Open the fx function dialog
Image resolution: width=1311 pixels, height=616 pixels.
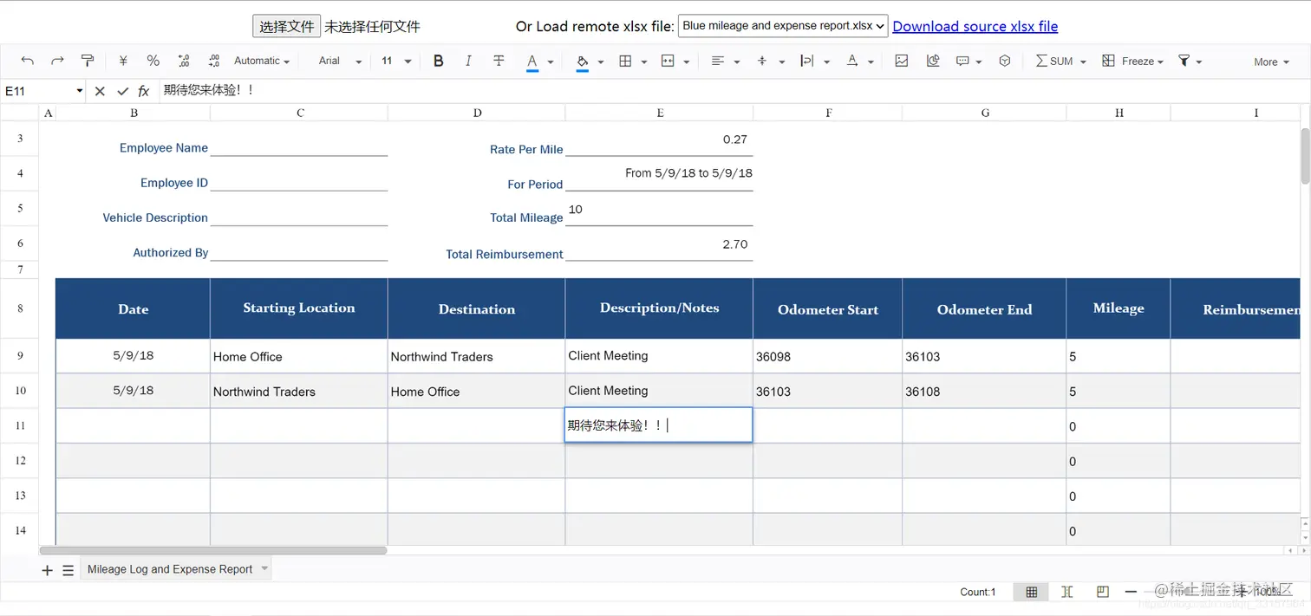[x=144, y=91]
